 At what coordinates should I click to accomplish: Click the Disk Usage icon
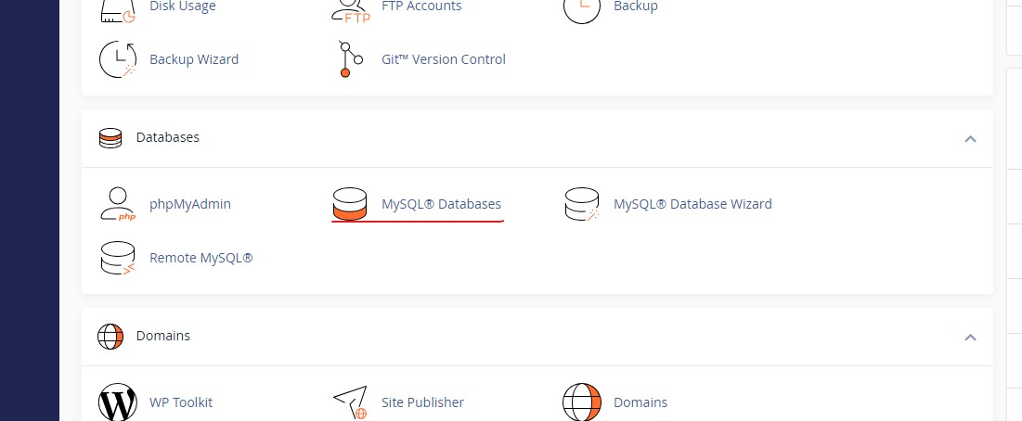coord(118,8)
